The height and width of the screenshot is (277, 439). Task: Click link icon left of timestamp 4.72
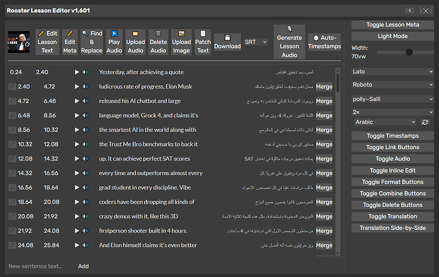click(x=12, y=101)
